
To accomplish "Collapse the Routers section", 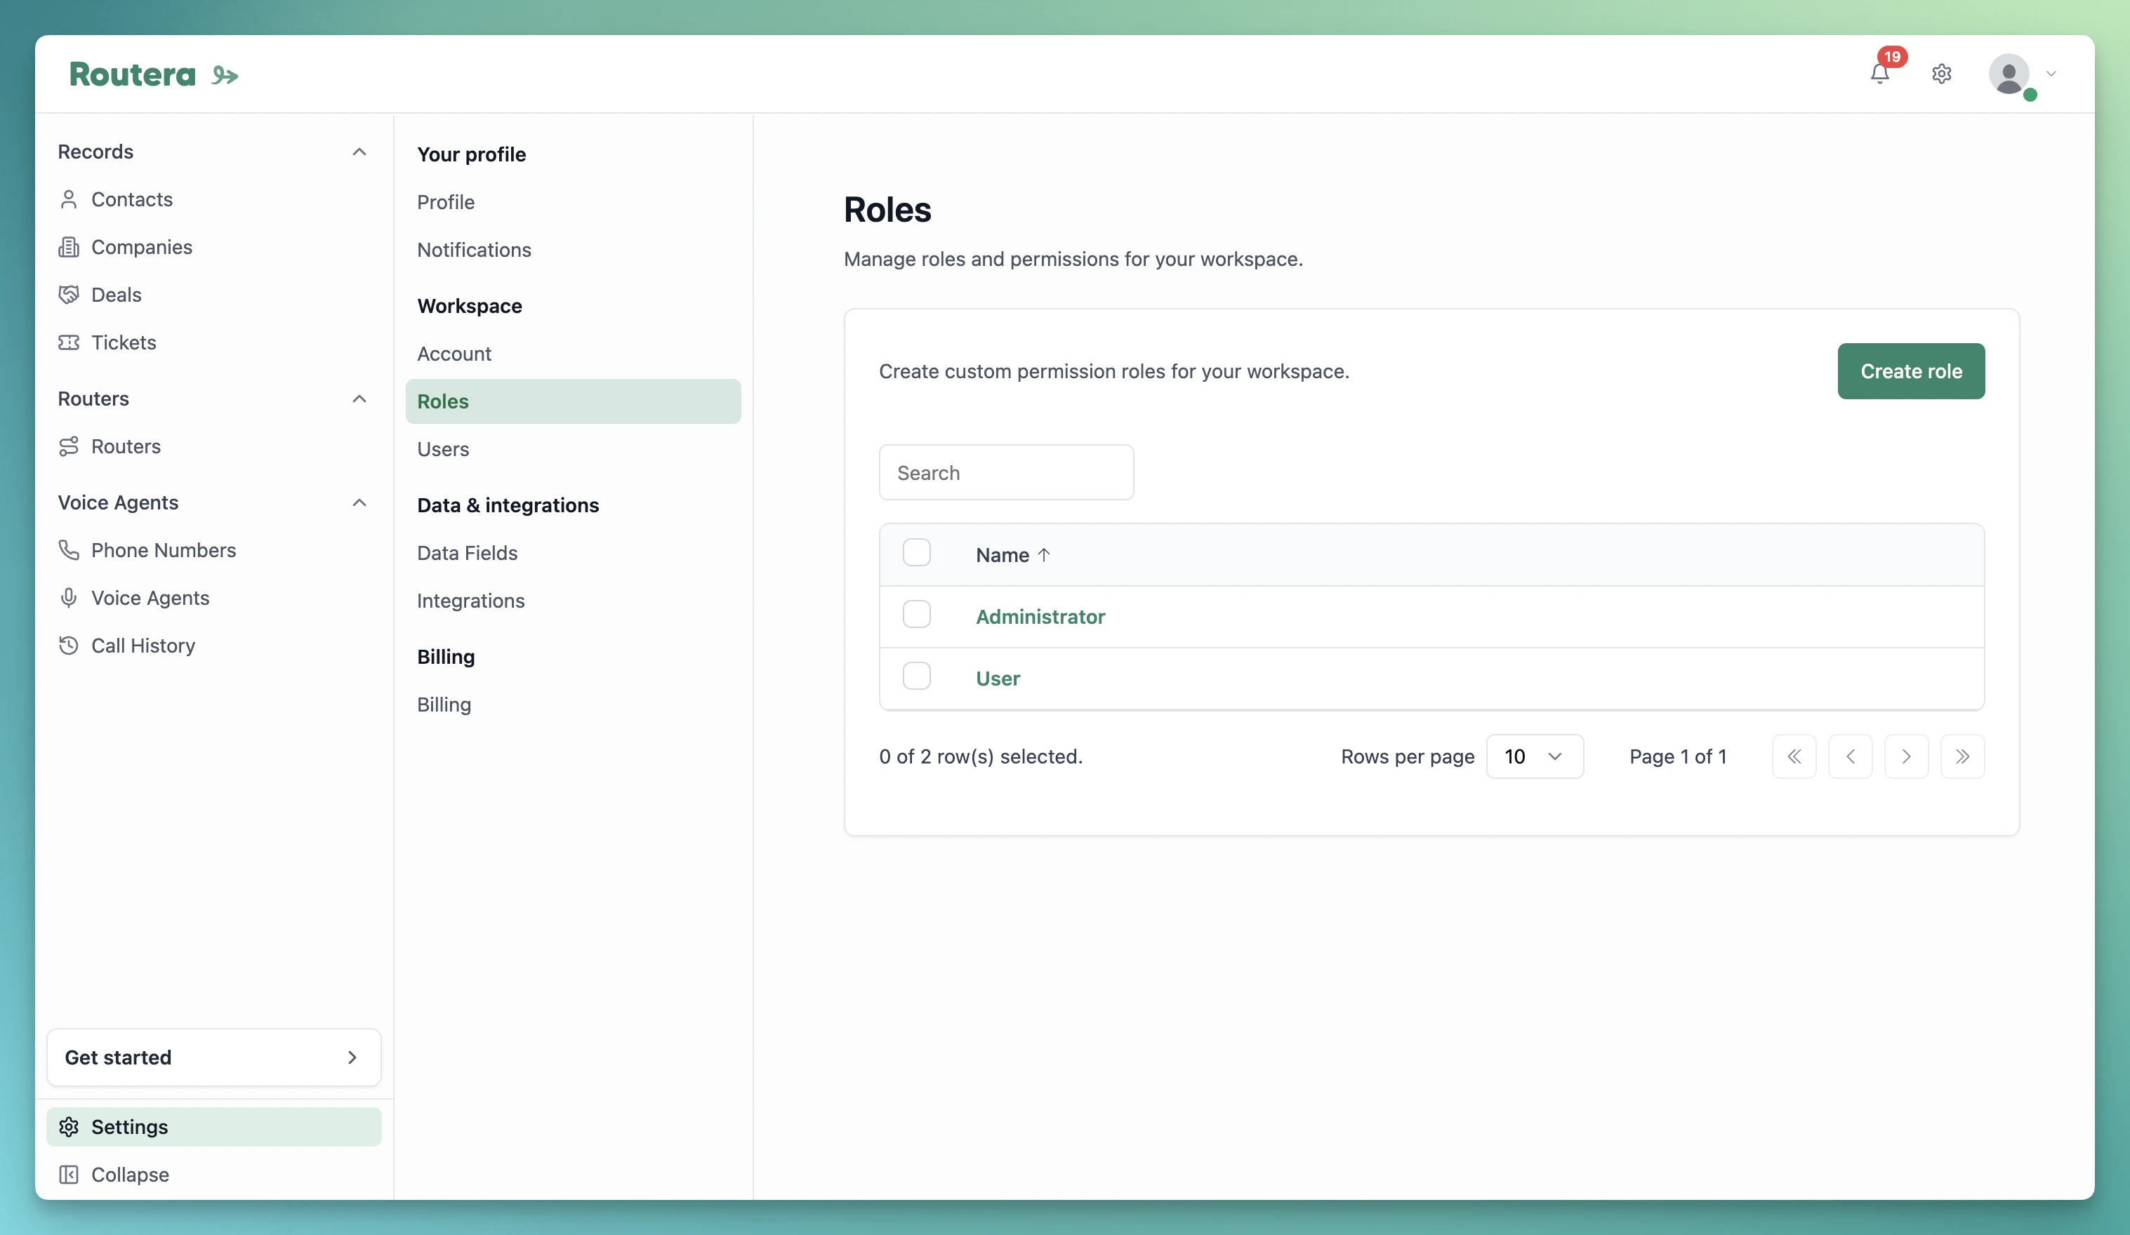I will click(x=359, y=399).
